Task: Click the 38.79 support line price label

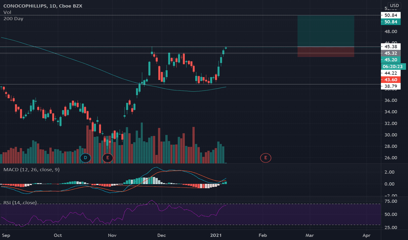Action: 390,86
